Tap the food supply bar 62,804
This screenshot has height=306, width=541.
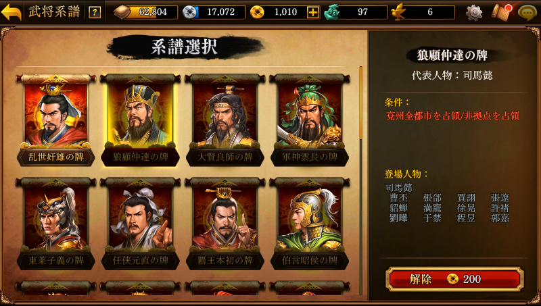146,12
